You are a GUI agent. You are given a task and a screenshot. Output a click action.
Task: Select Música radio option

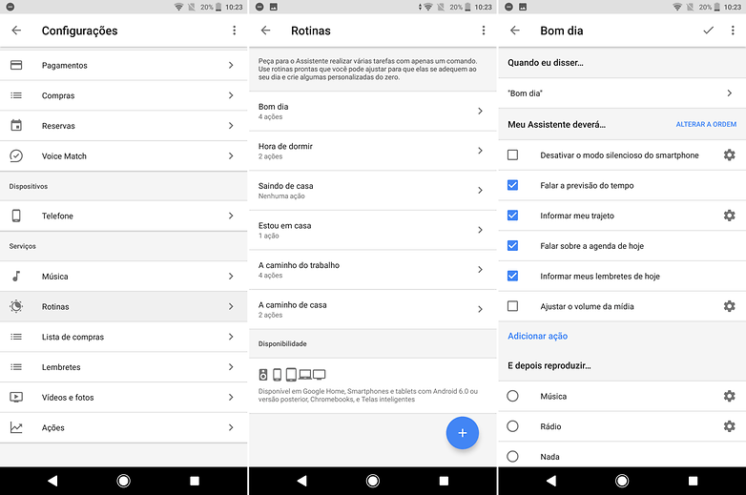point(512,396)
